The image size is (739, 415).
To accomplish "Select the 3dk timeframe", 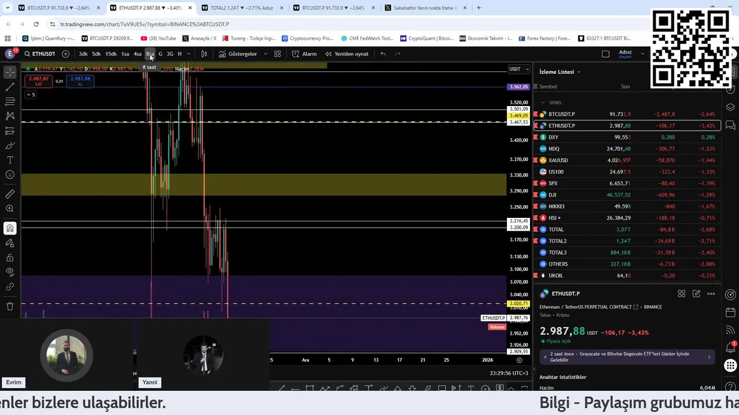I will click(83, 54).
